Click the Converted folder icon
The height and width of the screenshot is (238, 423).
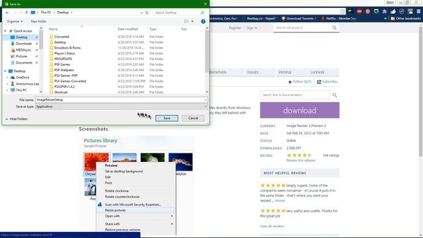[x=52, y=37]
